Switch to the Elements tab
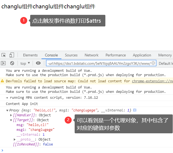This screenshot has height=153, width=173. coord(30,55)
